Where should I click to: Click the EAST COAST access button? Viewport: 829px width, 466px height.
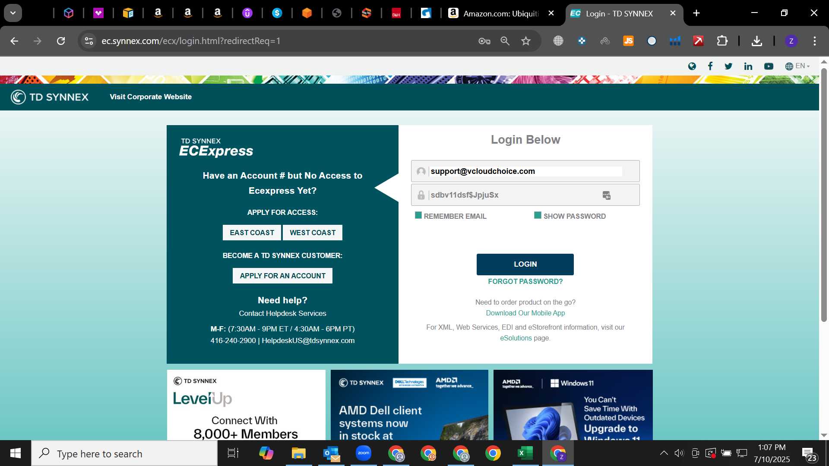pyautogui.click(x=252, y=233)
